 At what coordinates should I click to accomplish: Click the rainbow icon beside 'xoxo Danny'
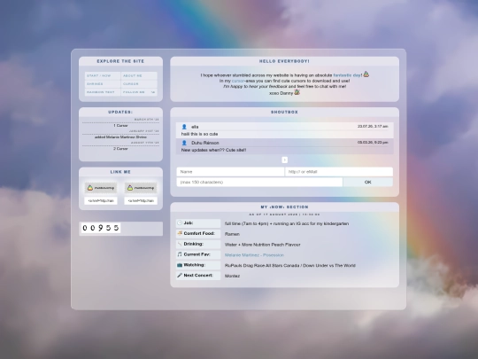(x=297, y=92)
